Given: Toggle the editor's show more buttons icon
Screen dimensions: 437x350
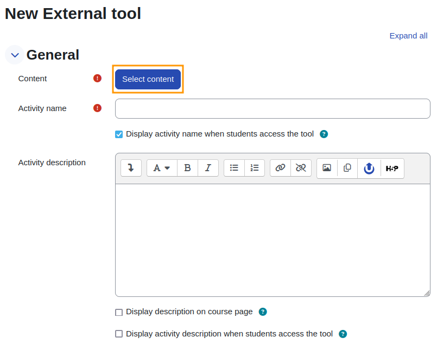Looking at the screenshot, I should (131, 168).
